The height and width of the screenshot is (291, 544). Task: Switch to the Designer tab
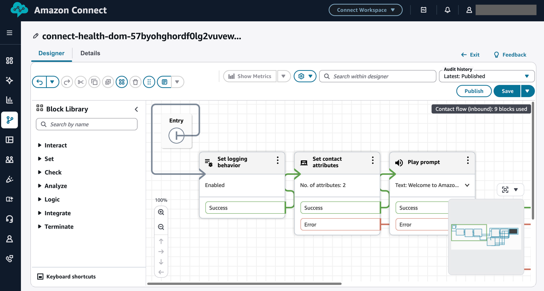pyautogui.click(x=52, y=53)
